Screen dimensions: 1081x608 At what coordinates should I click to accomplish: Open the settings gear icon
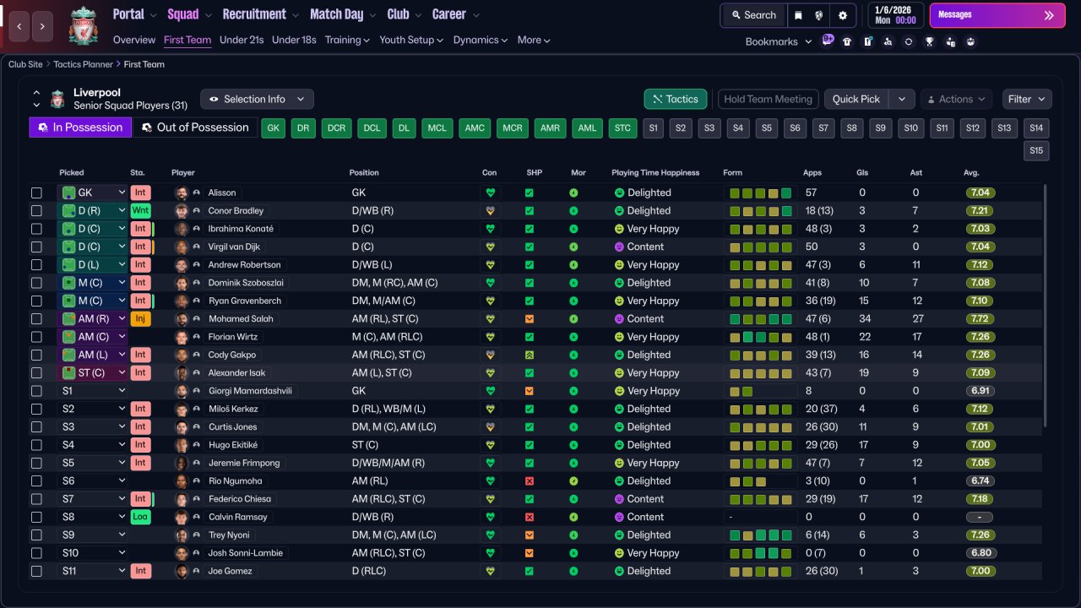842,15
